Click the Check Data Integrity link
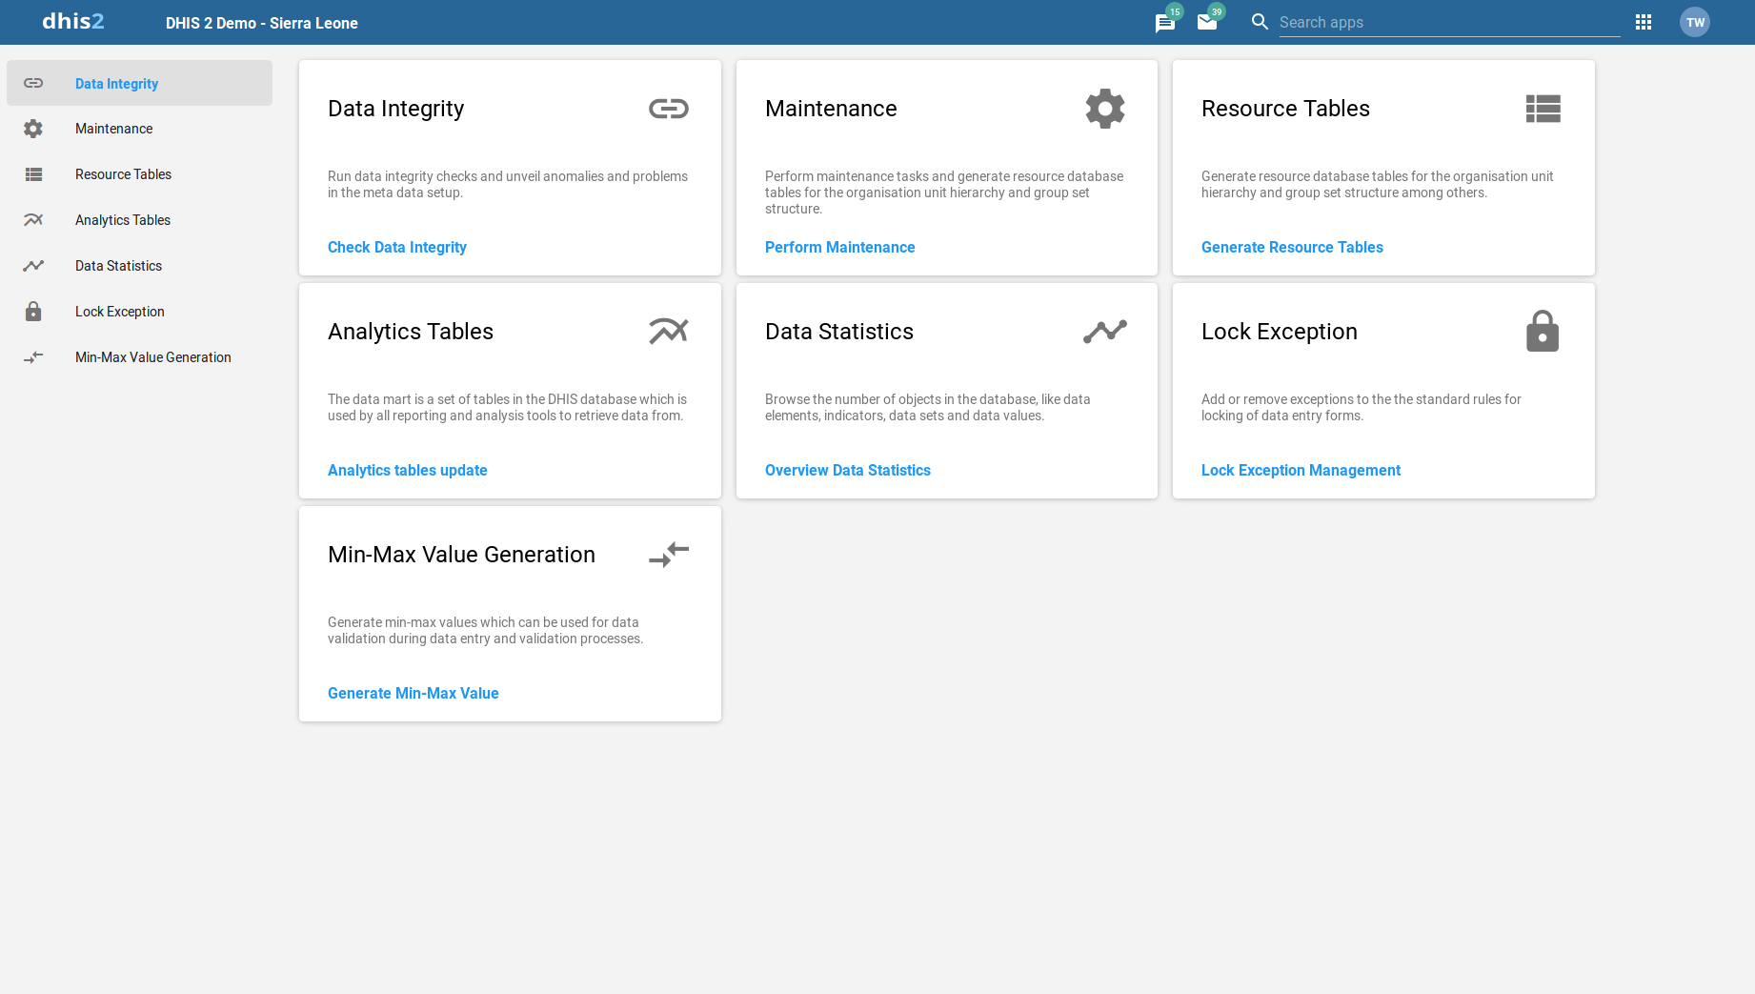The image size is (1755, 994). (397, 247)
